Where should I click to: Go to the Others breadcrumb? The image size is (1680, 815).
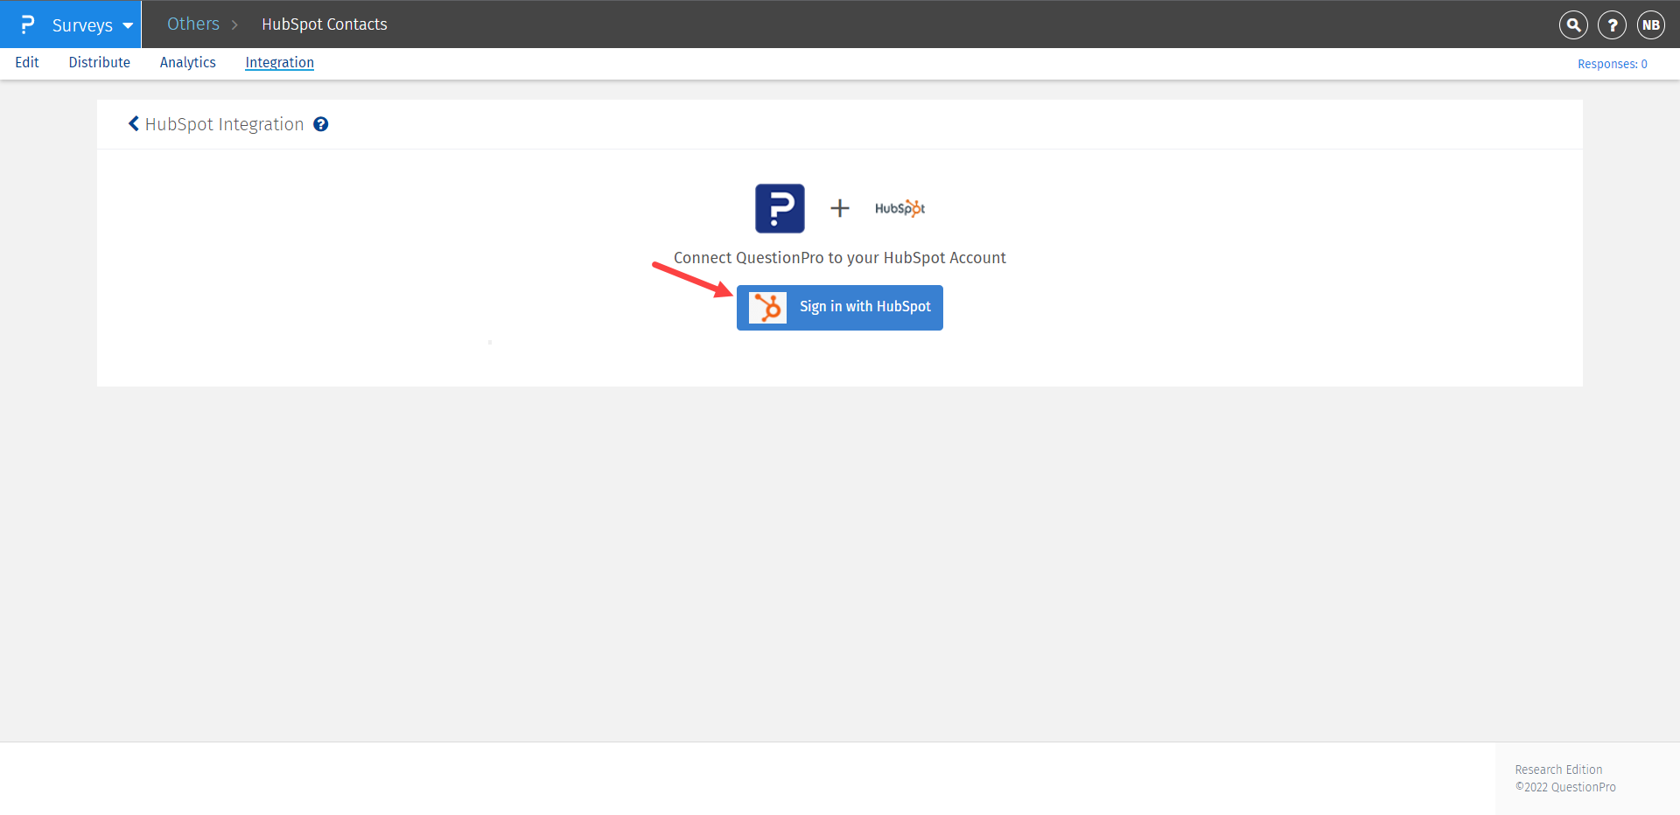point(193,24)
